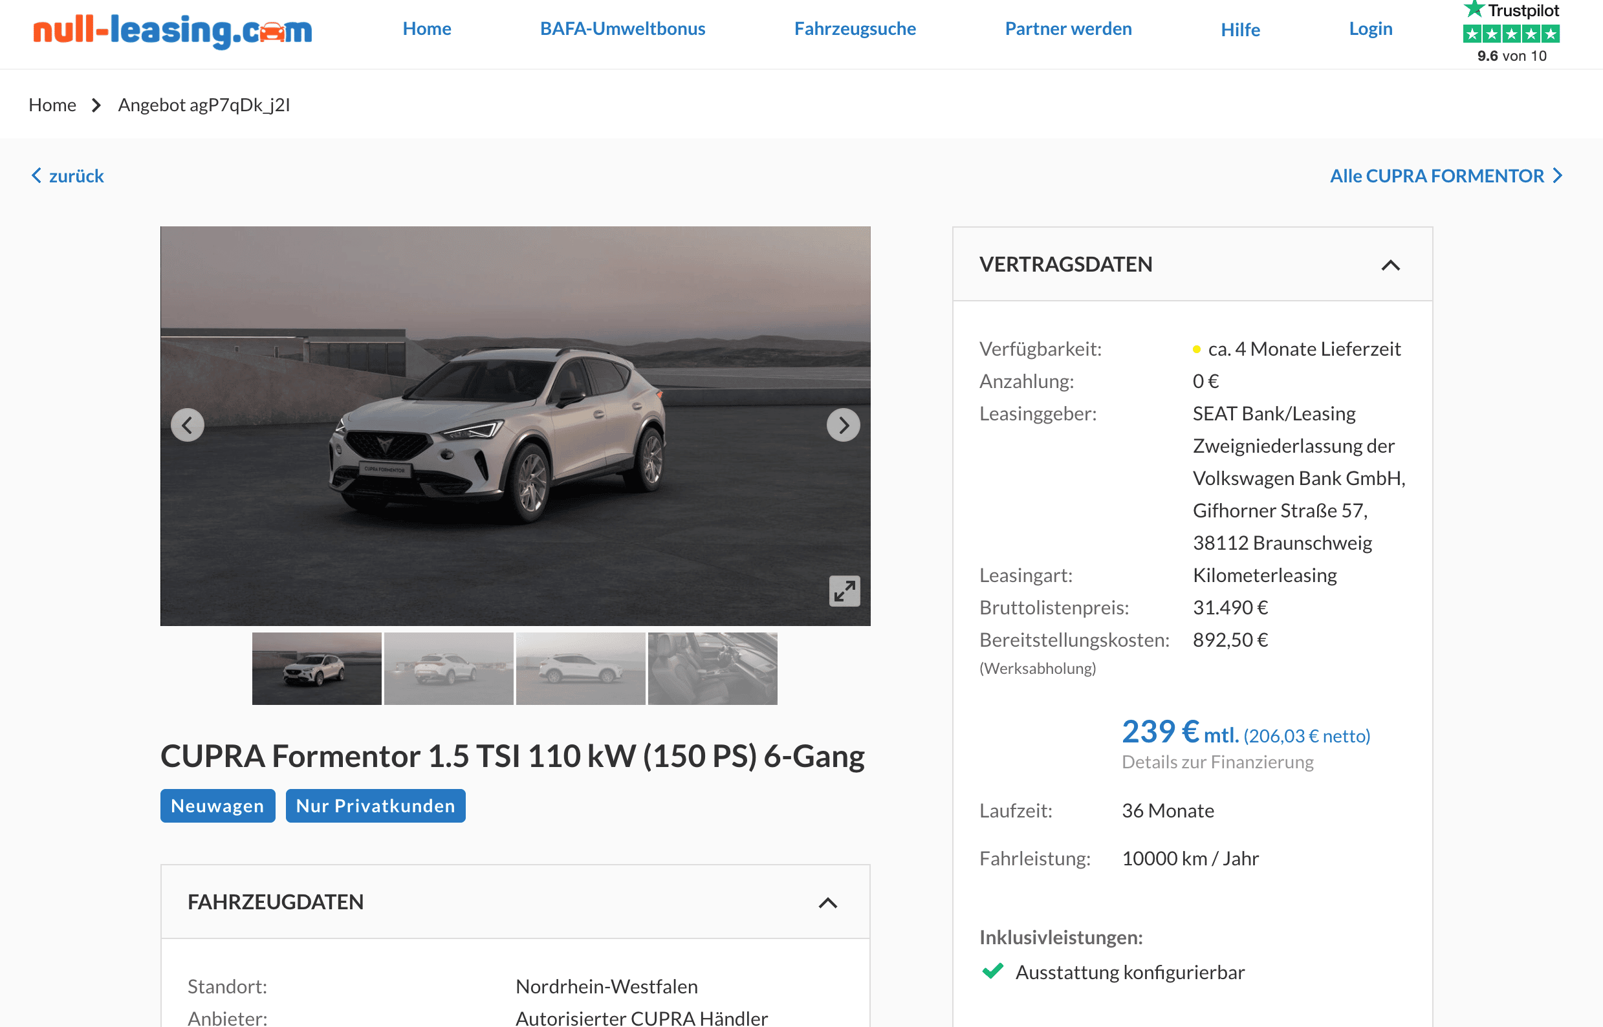Click Bereitstellungskosten value 892,50 €
Image resolution: width=1603 pixels, height=1027 pixels.
tap(1230, 640)
